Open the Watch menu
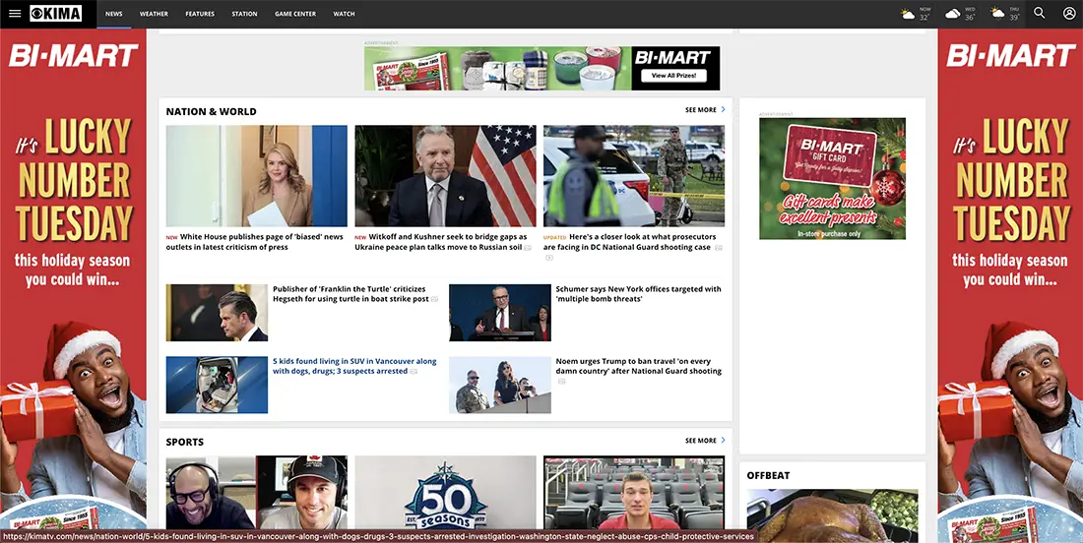This screenshot has width=1083, height=543. 344,14
